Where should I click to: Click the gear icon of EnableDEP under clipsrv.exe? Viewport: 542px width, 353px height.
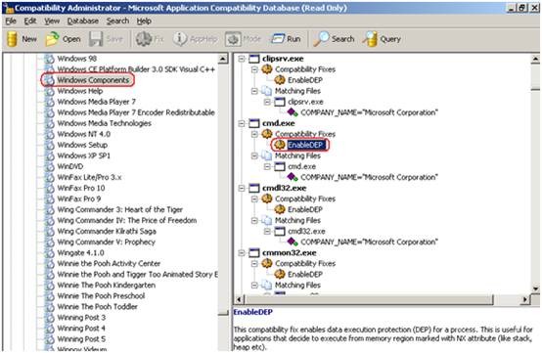tap(280, 80)
